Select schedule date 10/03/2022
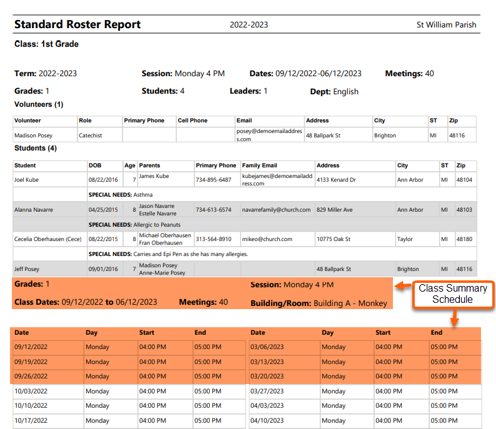 (31, 391)
